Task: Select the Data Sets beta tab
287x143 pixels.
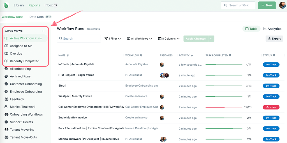Action: 40,17
